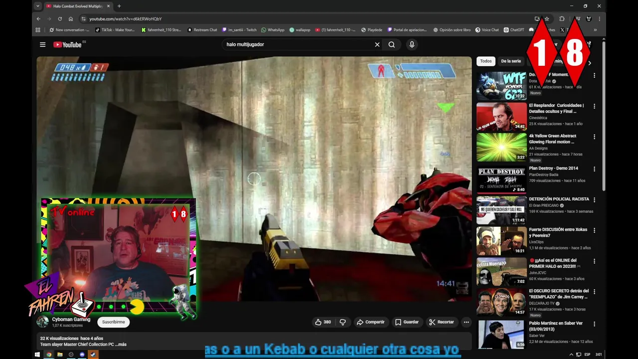This screenshot has height=359, width=638.
Task: Open options for DETENCIÓN POLICIAL RACISTA video
Action: tap(594, 200)
